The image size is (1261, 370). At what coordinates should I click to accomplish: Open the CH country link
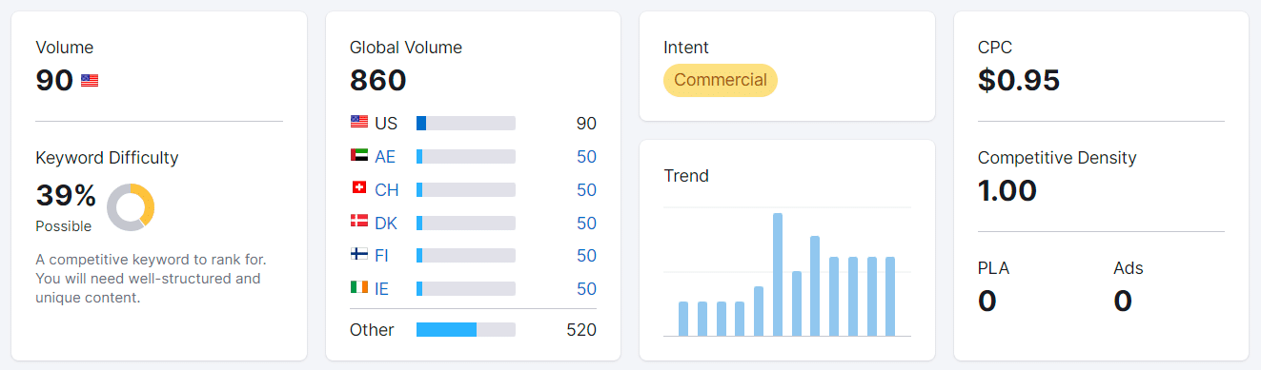(x=387, y=190)
